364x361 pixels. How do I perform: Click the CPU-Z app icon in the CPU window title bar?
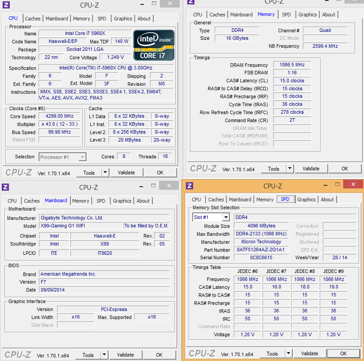tap(6, 4)
